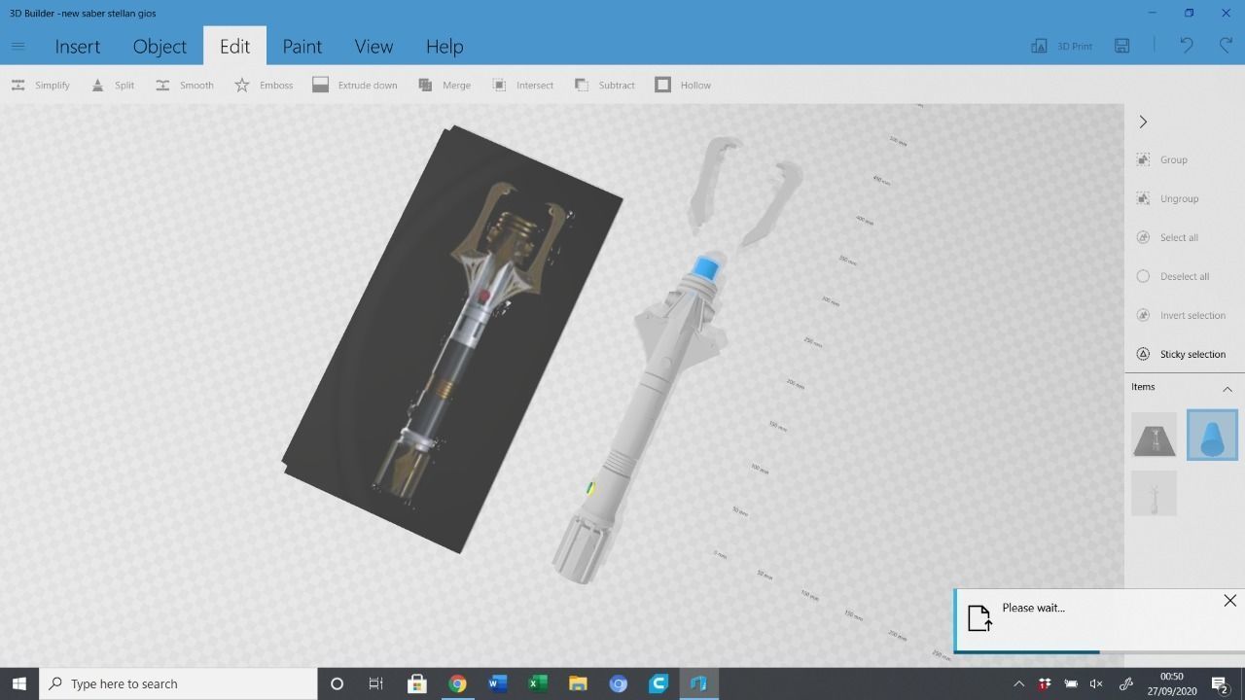This screenshot has width=1245, height=700.
Task: Click the 3D Print button
Action: tap(1061, 46)
